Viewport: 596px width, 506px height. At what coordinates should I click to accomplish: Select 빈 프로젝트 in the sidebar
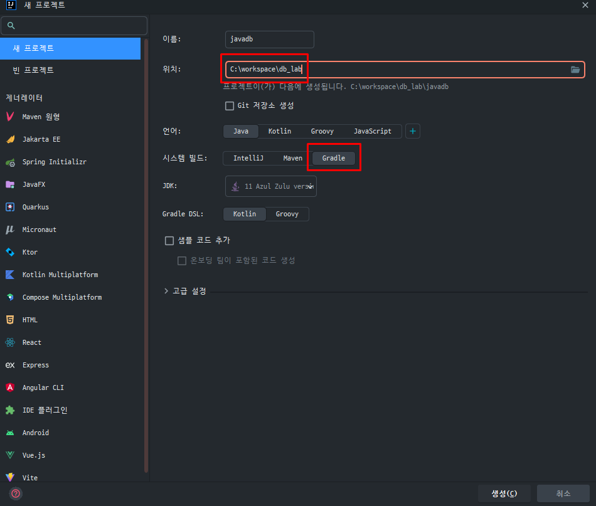click(70, 70)
